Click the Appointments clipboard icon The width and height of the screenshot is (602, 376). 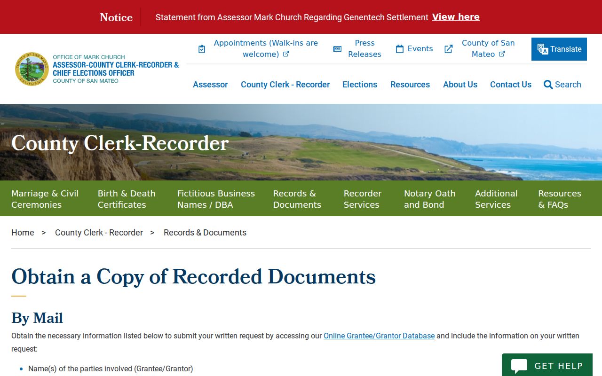tap(202, 49)
